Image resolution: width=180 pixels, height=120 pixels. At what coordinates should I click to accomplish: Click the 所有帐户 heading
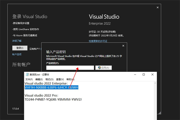[21, 65]
